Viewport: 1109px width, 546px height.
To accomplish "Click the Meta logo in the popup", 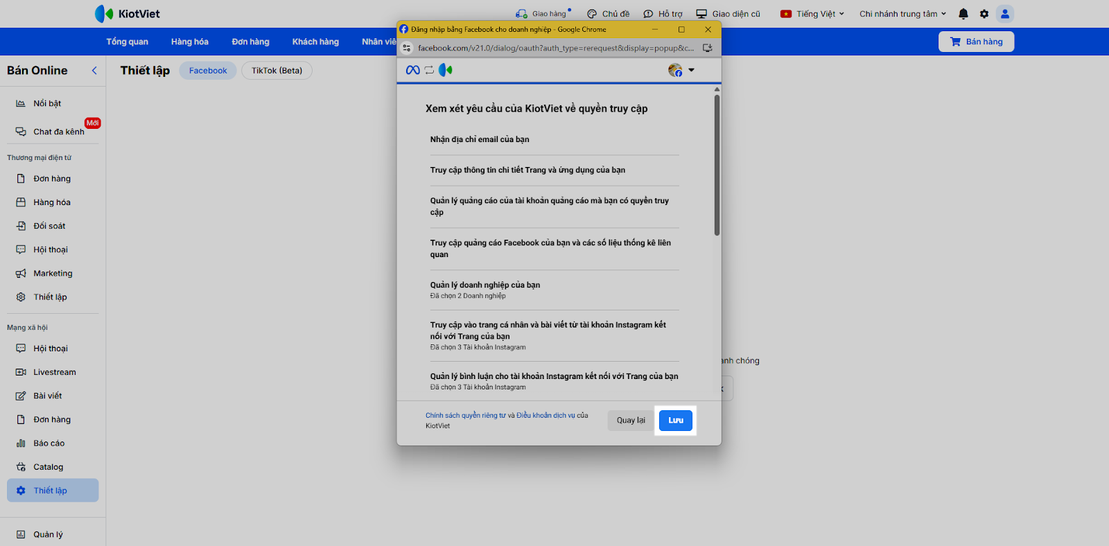I will (413, 70).
